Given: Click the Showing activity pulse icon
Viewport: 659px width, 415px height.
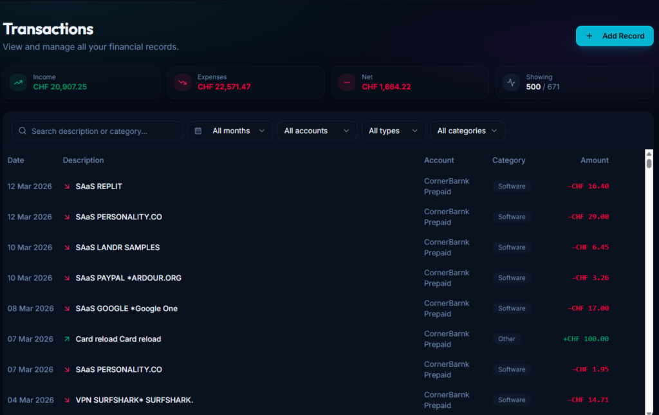Looking at the screenshot, I should 512,82.
